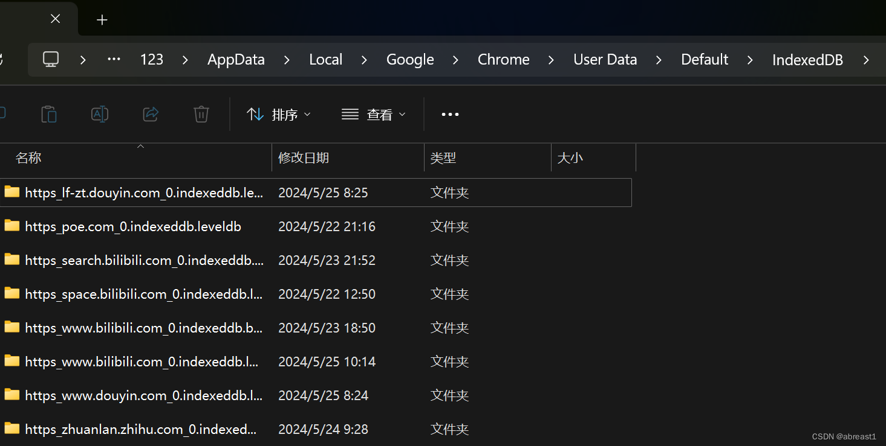Expand the chevron after AppData in breadcrumb
The image size is (886, 446).
pos(287,60)
